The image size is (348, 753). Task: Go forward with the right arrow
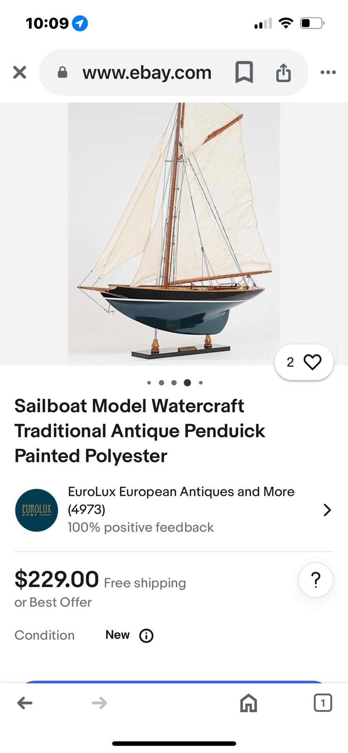tap(99, 703)
